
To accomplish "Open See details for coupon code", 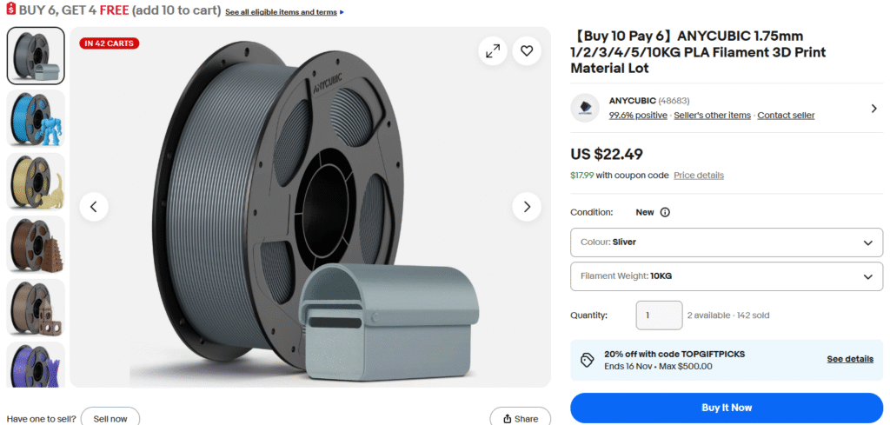I will click(850, 359).
